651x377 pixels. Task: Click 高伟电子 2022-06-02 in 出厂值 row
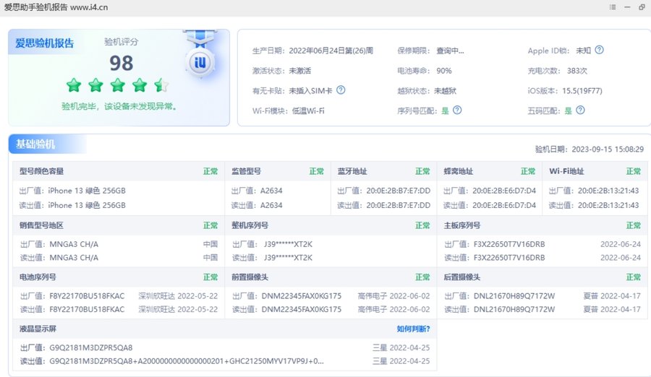tap(394, 296)
